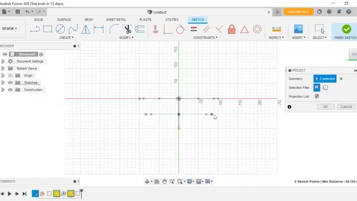The image size is (357, 201).
Task: Toggle the Projection Link checkbox
Action: (317, 97)
